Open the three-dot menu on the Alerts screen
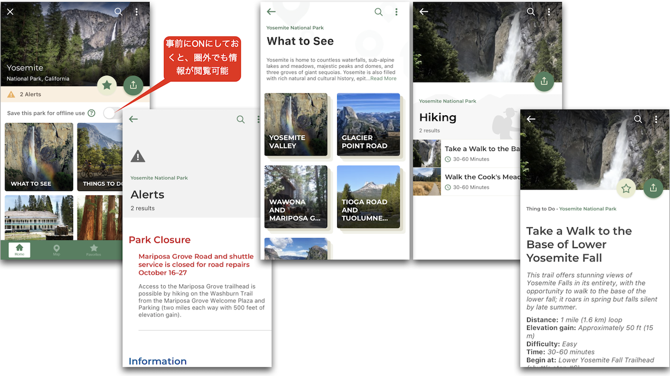Screen dimensions: 670x376 click(x=259, y=119)
